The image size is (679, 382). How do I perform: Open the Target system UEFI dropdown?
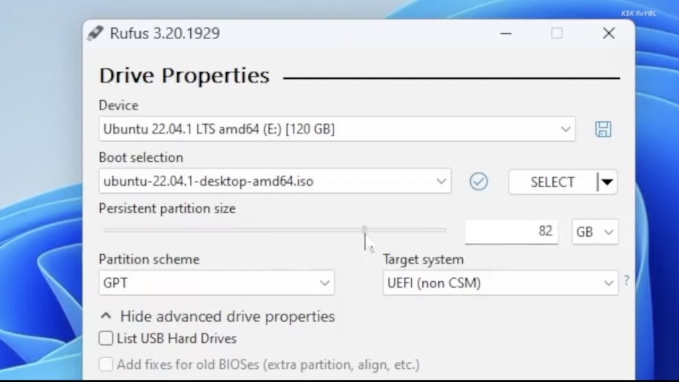tap(500, 283)
